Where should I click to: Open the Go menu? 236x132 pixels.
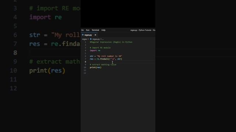tap(82, 30)
